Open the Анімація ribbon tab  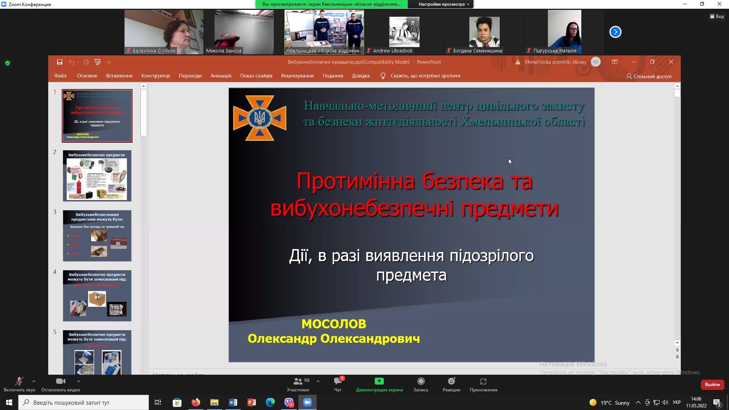click(221, 76)
